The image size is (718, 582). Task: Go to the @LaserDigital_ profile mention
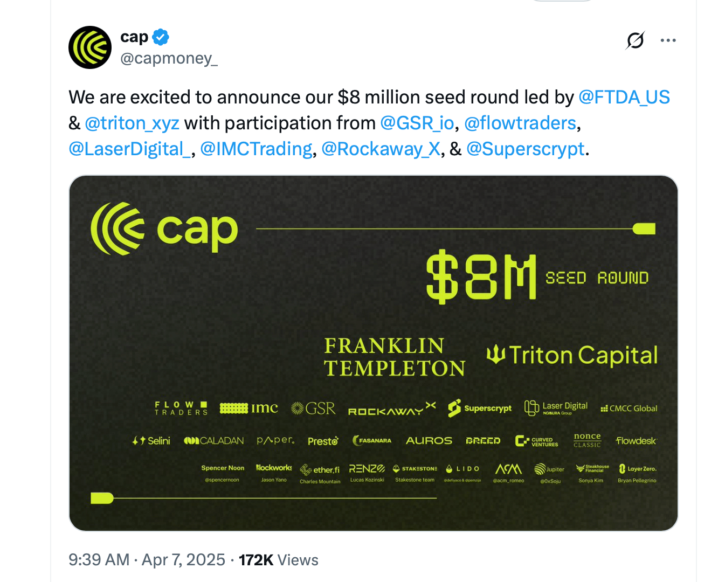pos(129,149)
